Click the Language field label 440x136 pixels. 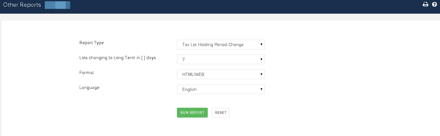(x=89, y=87)
